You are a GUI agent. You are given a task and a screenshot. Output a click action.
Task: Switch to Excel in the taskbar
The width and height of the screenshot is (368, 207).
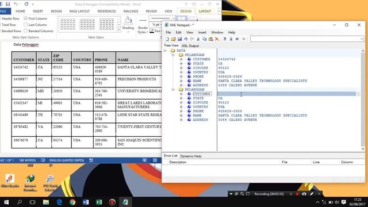click(99, 202)
